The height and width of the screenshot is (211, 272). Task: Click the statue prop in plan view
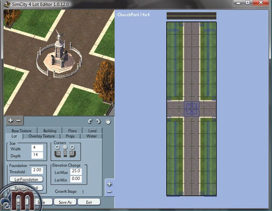click(x=191, y=109)
